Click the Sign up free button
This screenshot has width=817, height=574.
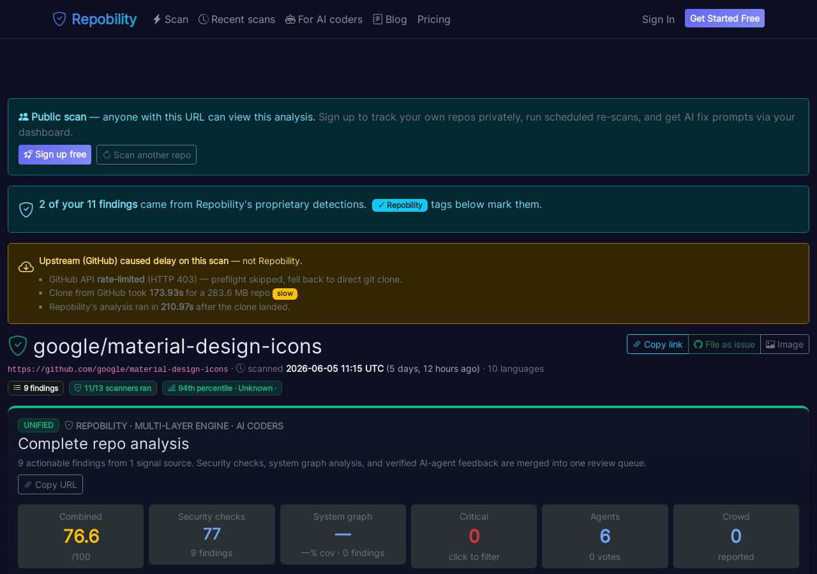(x=55, y=154)
